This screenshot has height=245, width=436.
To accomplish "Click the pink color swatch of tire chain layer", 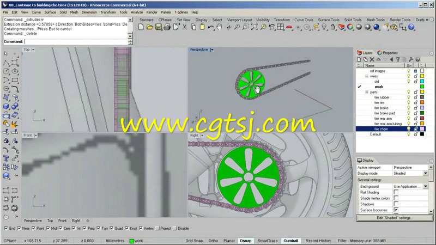I will (x=422, y=129).
